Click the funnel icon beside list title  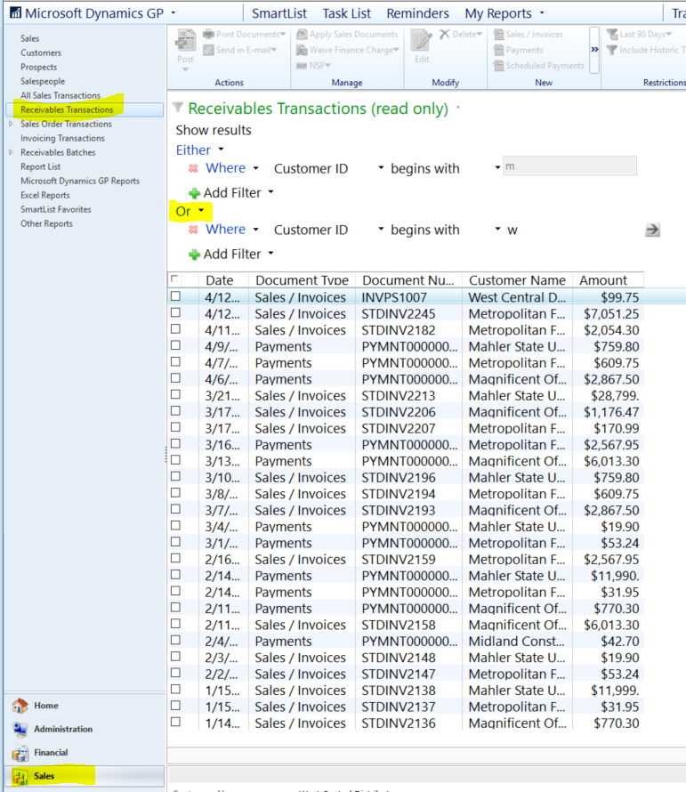pyautogui.click(x=177, y=107)
